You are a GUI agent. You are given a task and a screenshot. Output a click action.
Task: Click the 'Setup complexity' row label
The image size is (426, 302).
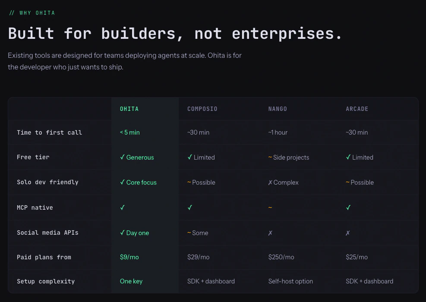(x=46, y=281)
